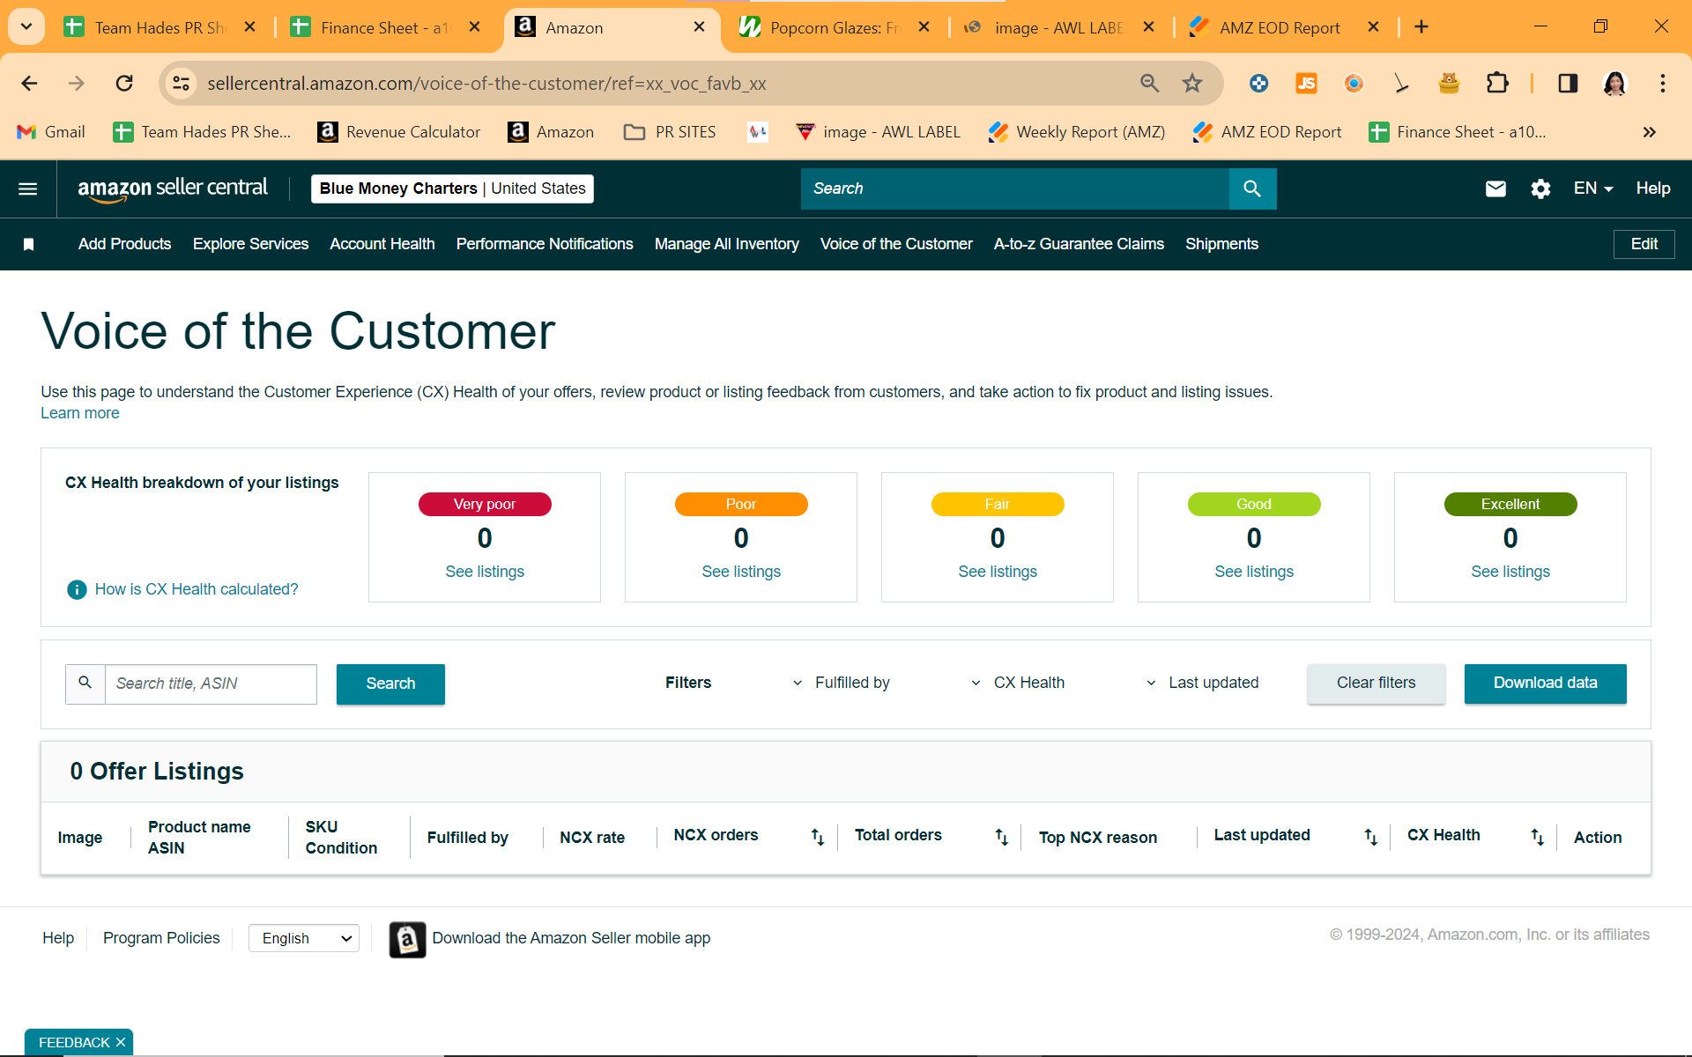The width and height of the screenshot is (1692, 1057).
Task: Click Blue Money Charters account switcher
Action: tap(452, 188)
